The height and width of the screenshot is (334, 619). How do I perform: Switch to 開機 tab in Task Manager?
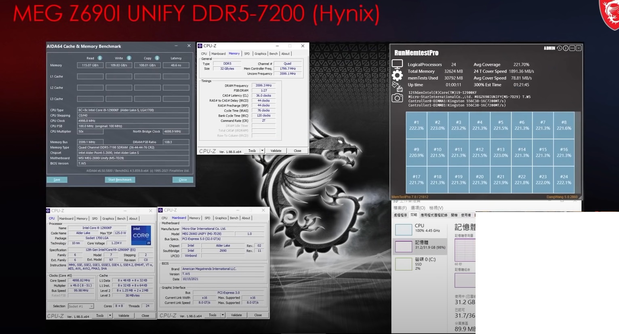point(454,215)
